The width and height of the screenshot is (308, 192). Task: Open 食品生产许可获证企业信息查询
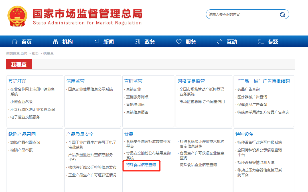[202, 155]
